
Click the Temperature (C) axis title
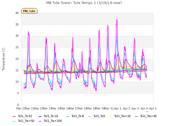[3, 59]
